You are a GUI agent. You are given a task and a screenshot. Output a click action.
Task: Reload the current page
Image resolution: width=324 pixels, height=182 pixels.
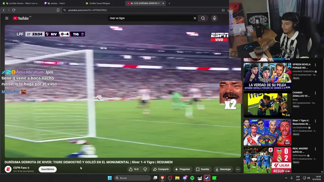(x=14, y=10)
